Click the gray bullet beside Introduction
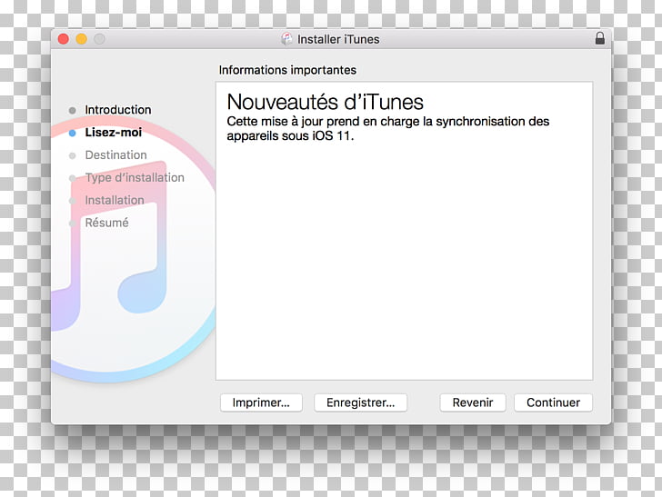This screenshot has width=662, height=497. 72,110
